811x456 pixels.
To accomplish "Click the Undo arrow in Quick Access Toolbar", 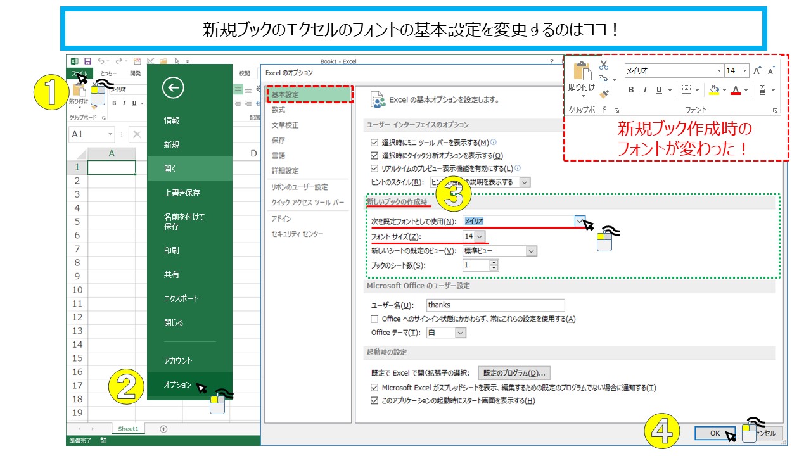I will [x=101, y=61].
